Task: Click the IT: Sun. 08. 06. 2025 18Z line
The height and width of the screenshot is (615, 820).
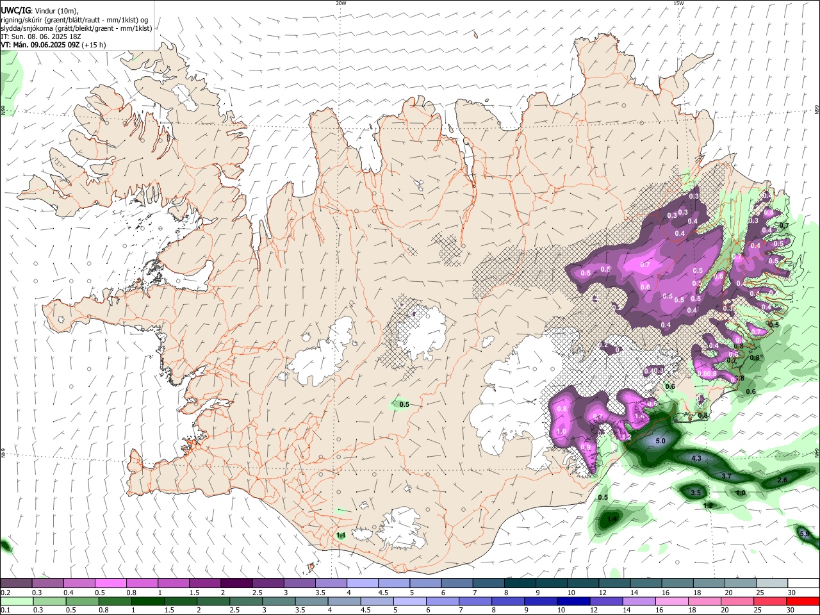Action: (x=40, y=37)
